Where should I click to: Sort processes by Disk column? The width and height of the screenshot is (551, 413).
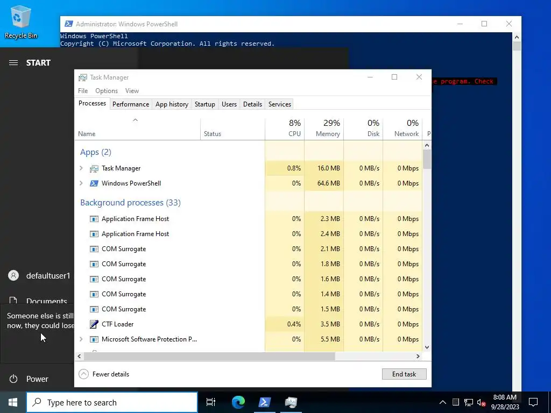click(x=363, y=128)
